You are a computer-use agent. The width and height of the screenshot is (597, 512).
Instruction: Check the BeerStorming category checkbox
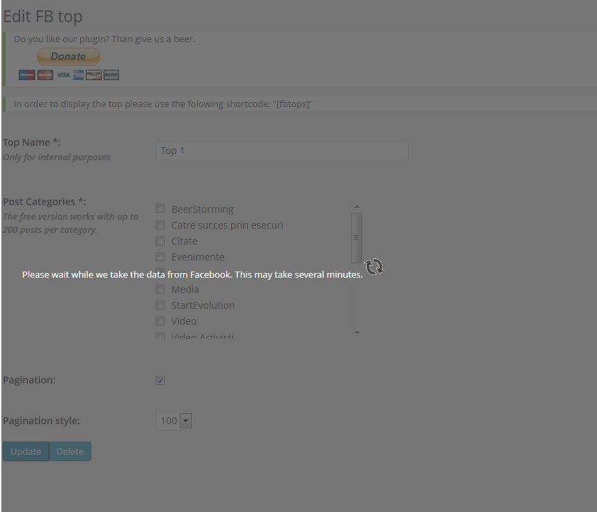pyautogui.click(x=160, y=209)
